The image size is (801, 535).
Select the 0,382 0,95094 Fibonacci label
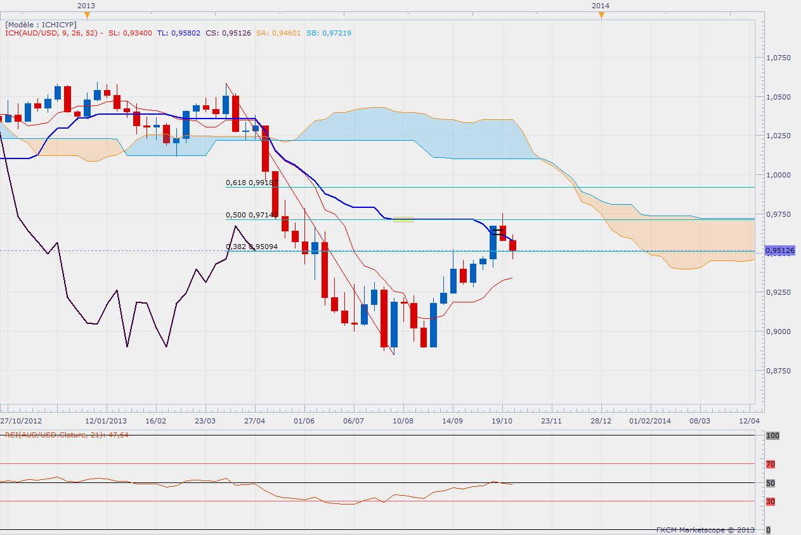tap(252, 247)
